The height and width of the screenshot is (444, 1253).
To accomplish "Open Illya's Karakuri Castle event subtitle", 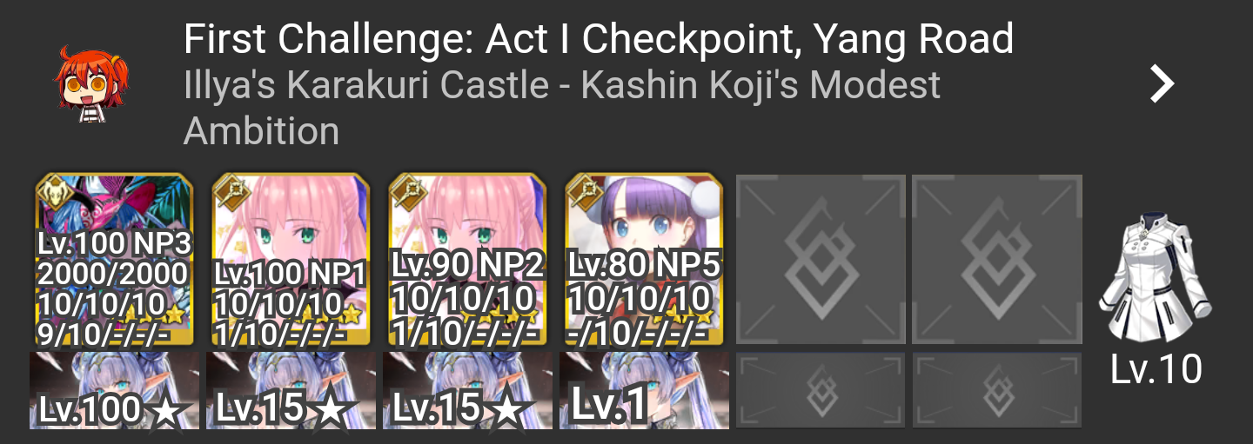I will pos(562,109).
